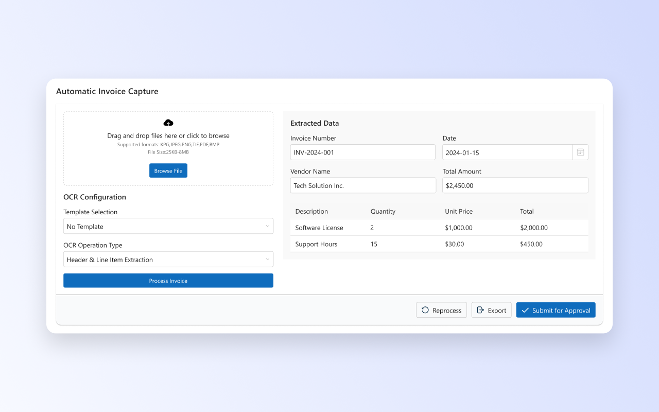
Task: Select the Total Amount field
Action: click(515, 185)
